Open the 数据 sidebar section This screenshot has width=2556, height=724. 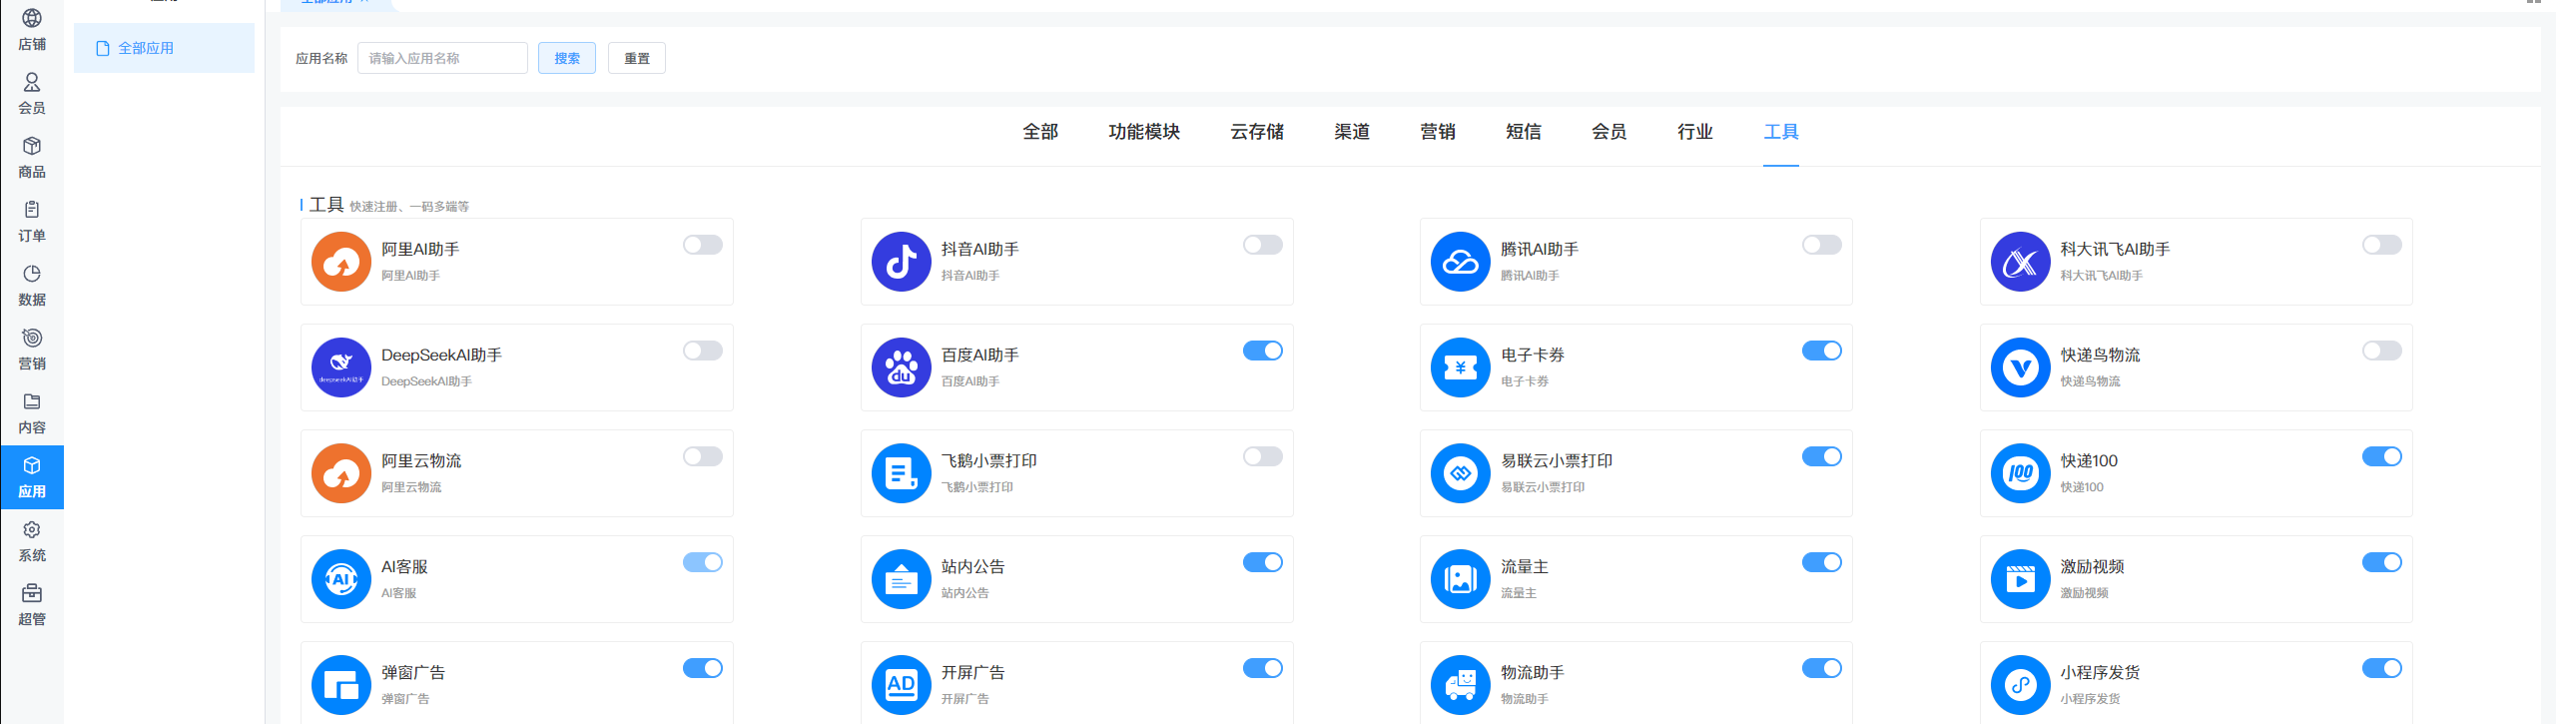[x=32, y=286]
